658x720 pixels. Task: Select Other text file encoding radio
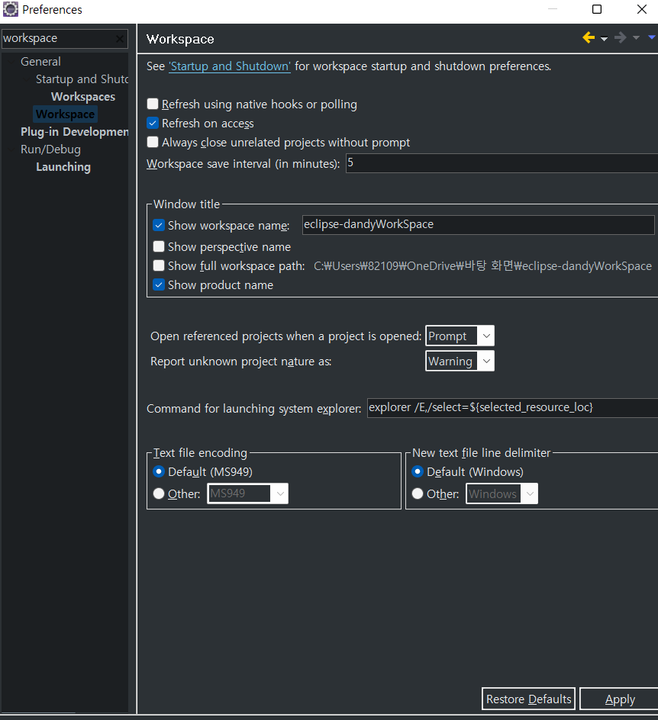[159, 493]
